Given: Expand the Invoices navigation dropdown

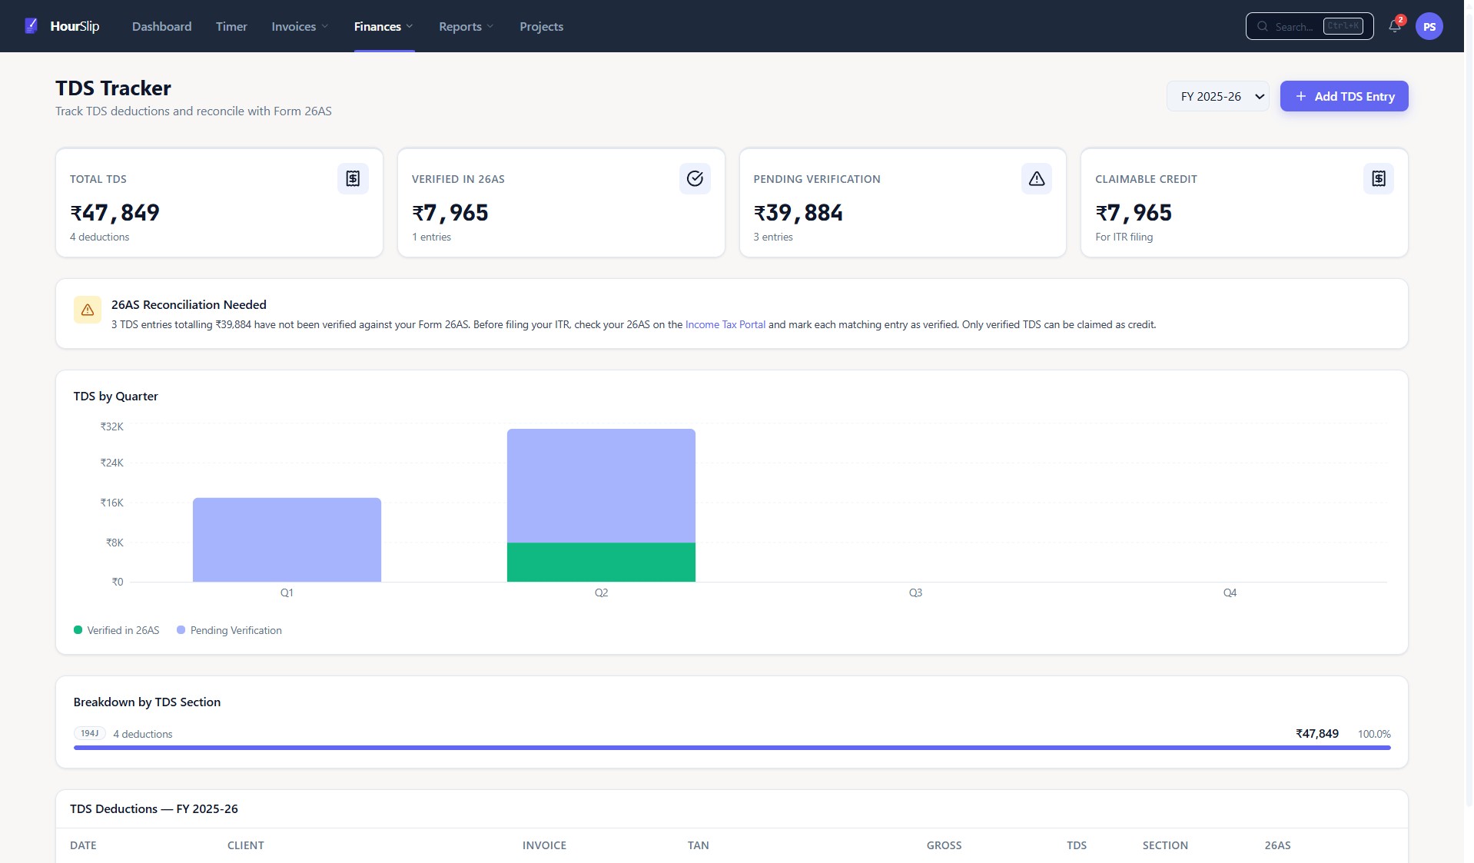Looking at the screenshot, I should pos(300,26).
